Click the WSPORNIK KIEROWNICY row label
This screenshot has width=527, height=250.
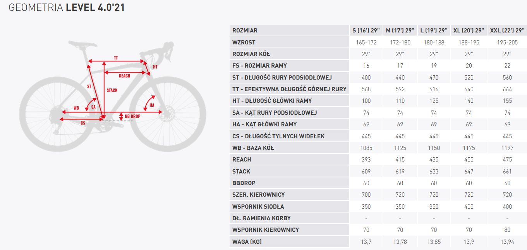tap(266, 230)
